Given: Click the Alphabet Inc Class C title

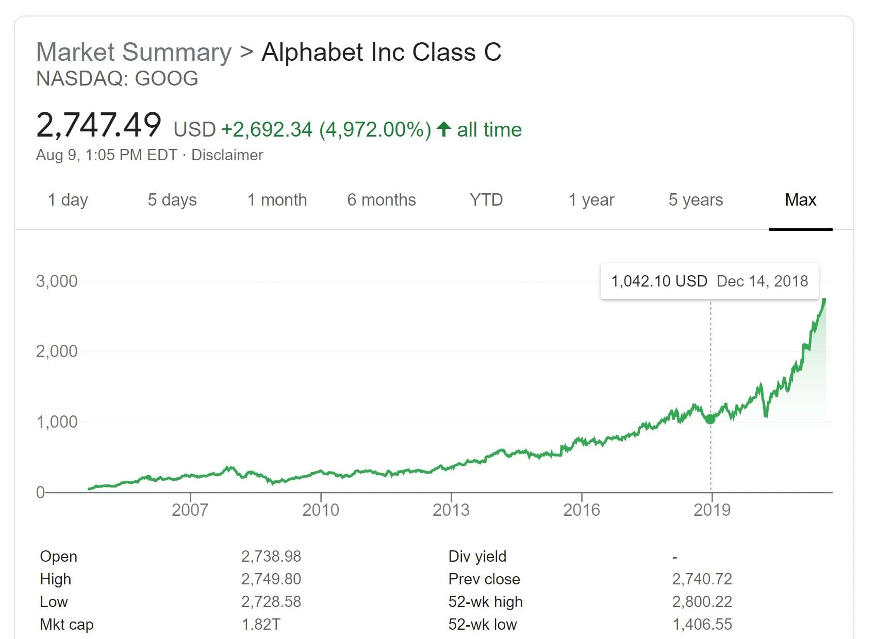Looking at the screenshot, I should click(x=382, y=52).
